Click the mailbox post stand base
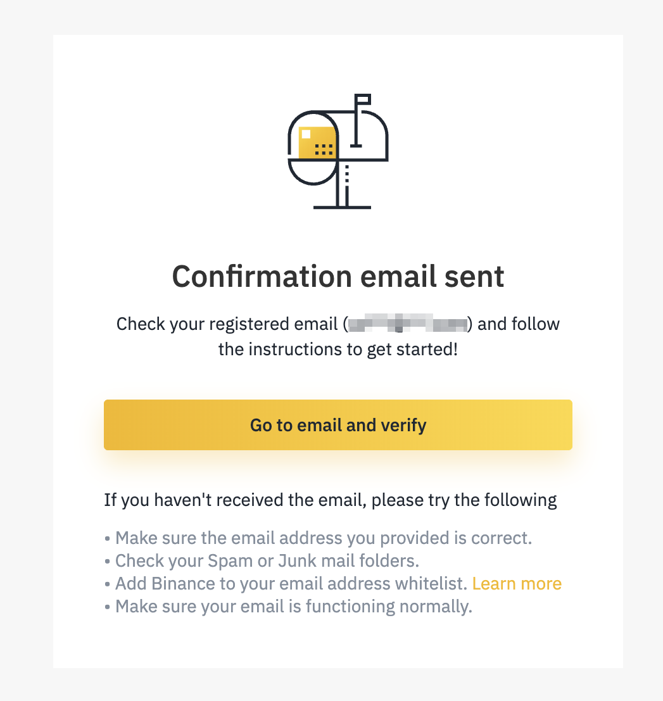The image size is (663, 701). [342, 207]
